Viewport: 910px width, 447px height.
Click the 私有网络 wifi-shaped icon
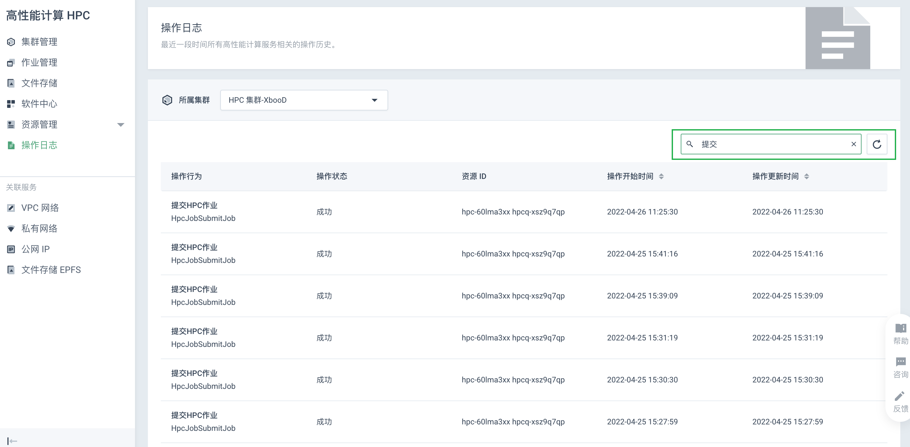click(x=11, y=229)
